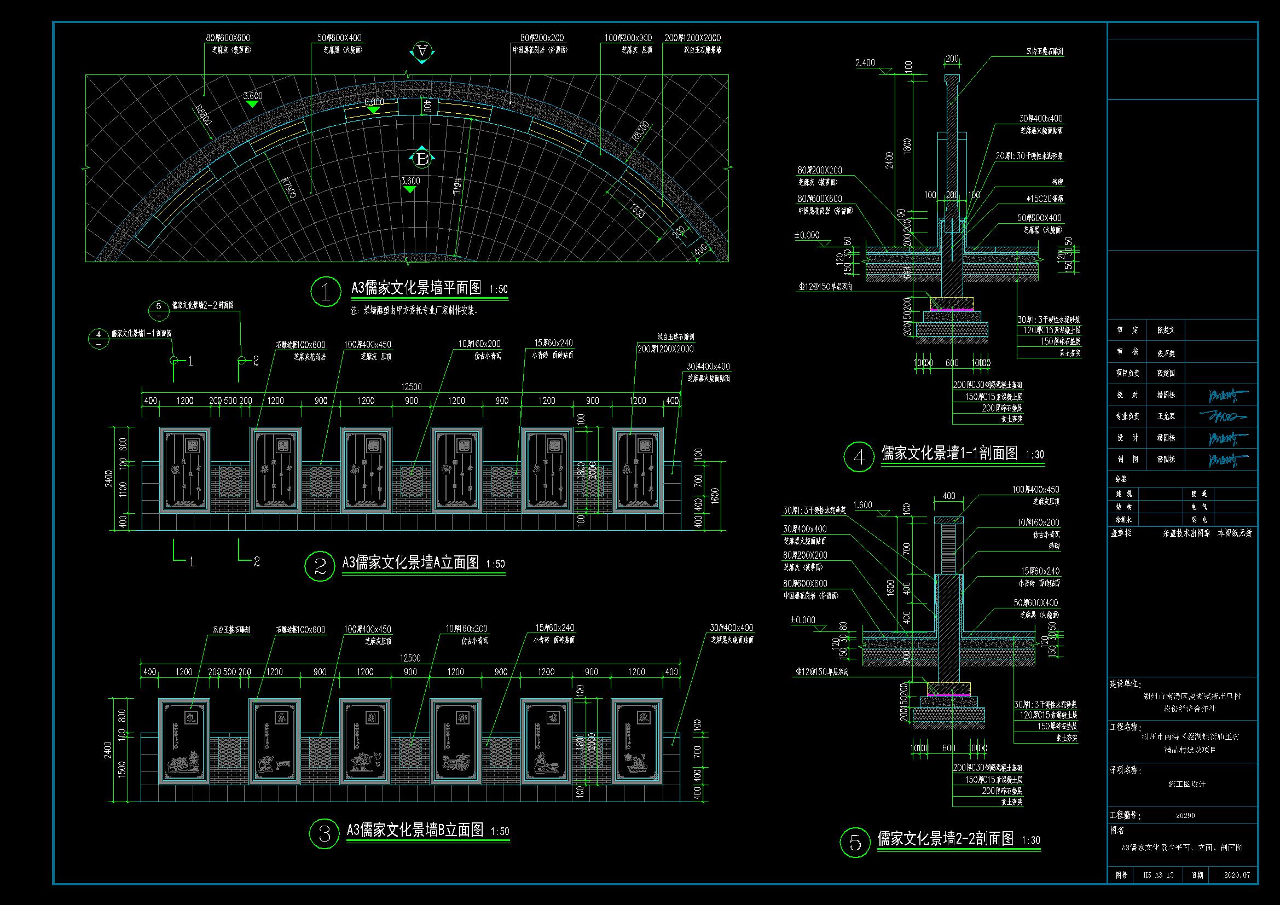
Task: Click the view direction marker B in the plan
Action: click(x=422, y=159)
